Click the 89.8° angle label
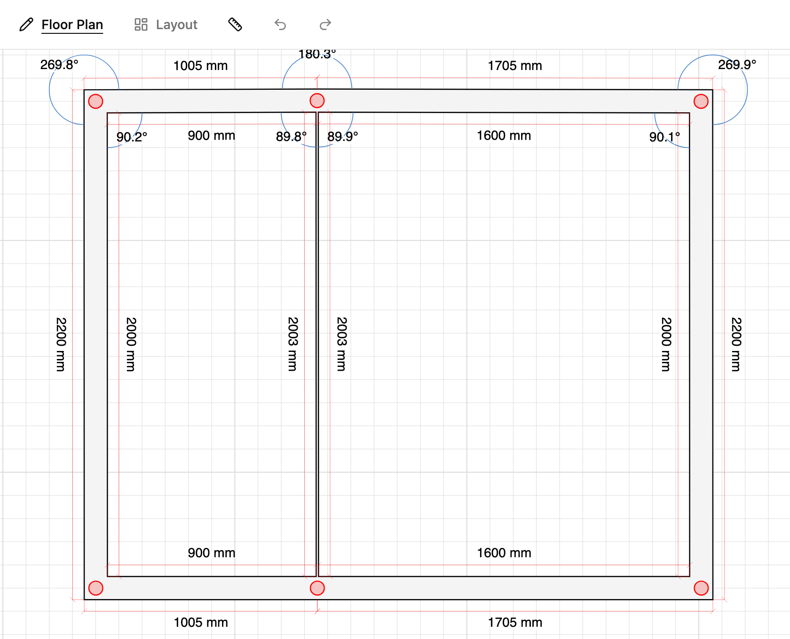The height and width of the screenshot is (639, 790). point(291,137)
